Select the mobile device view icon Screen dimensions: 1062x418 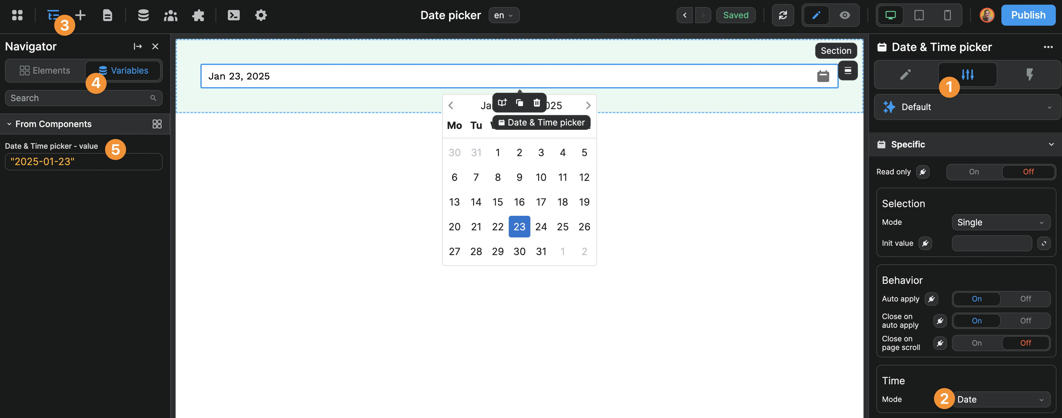coord(947,15)
